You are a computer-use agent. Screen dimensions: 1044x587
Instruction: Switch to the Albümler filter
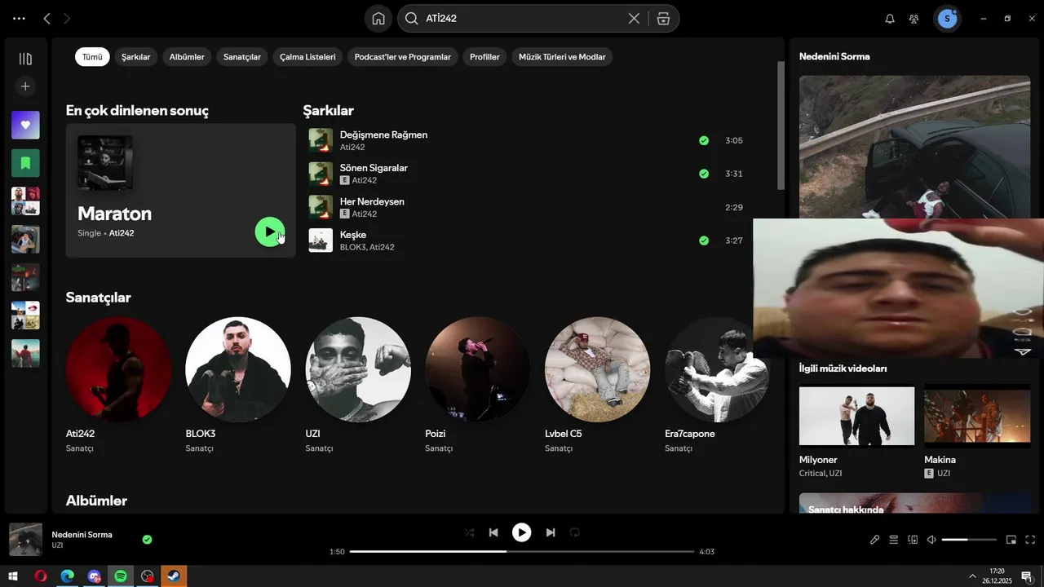(x=187, y=57)
